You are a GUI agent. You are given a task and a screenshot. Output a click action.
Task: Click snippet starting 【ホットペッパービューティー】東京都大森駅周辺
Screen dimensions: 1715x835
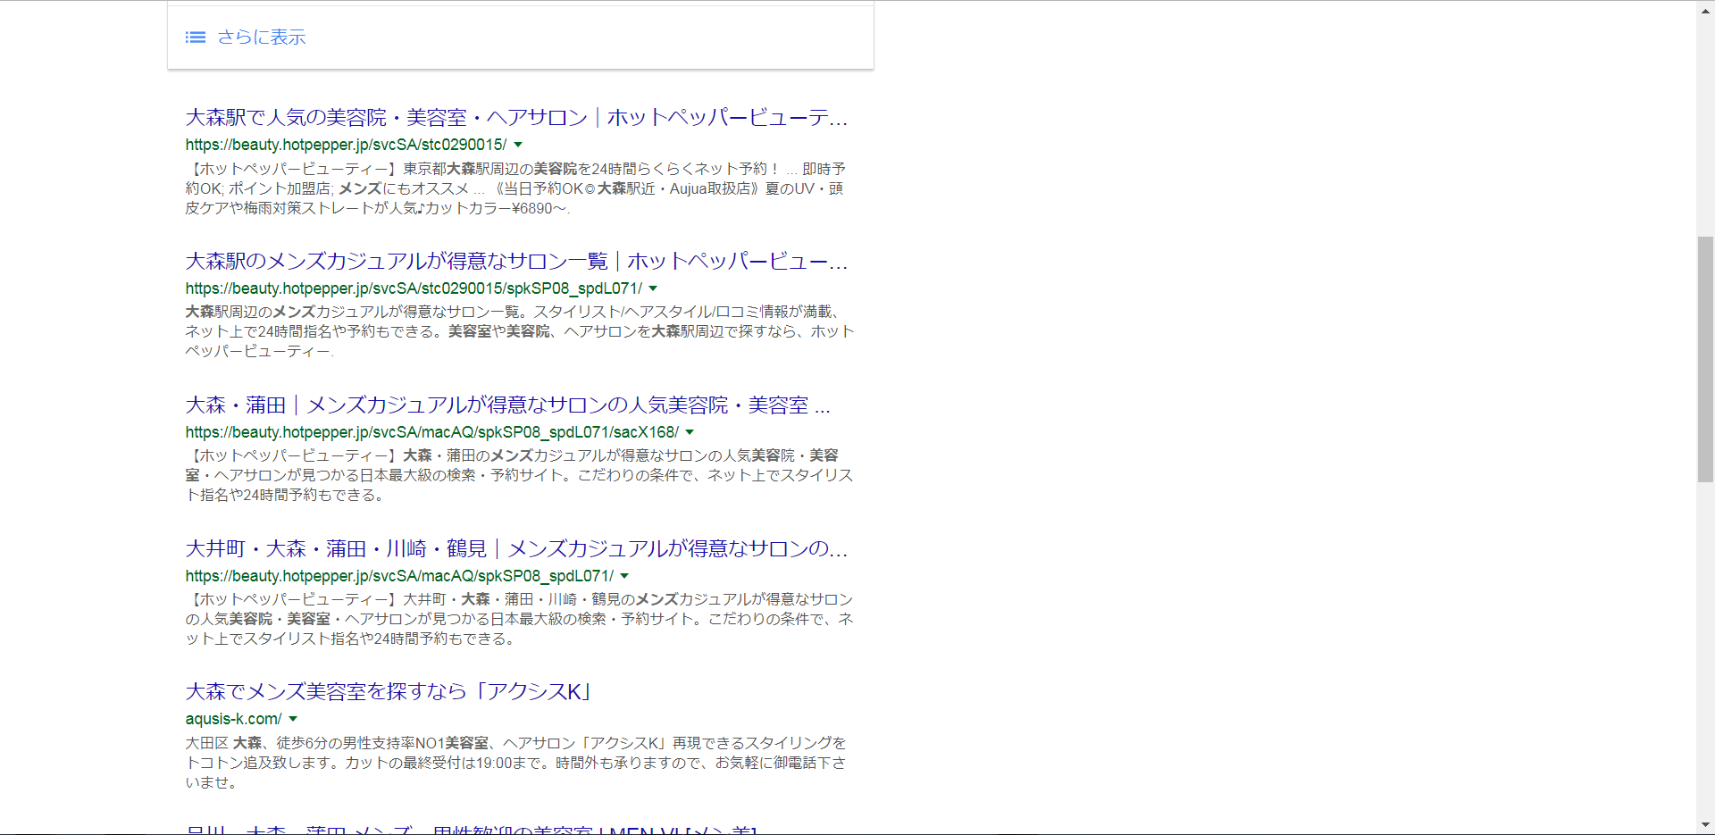coord(516,188)
